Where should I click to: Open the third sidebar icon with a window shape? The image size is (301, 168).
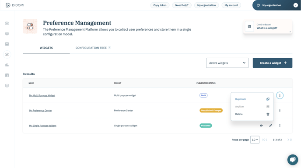7,44
